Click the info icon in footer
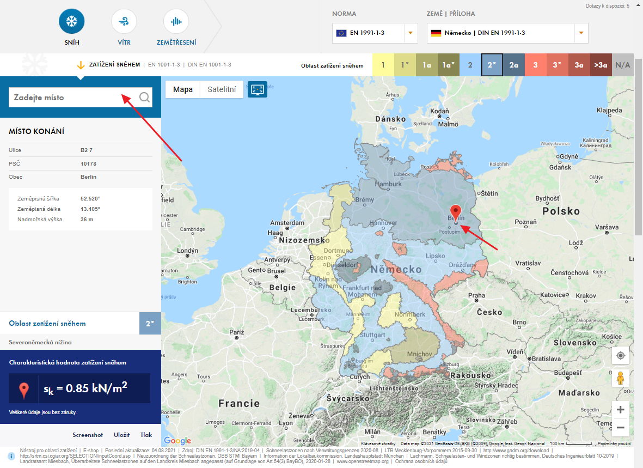This screenshot has width=643, height=468. 11,456
